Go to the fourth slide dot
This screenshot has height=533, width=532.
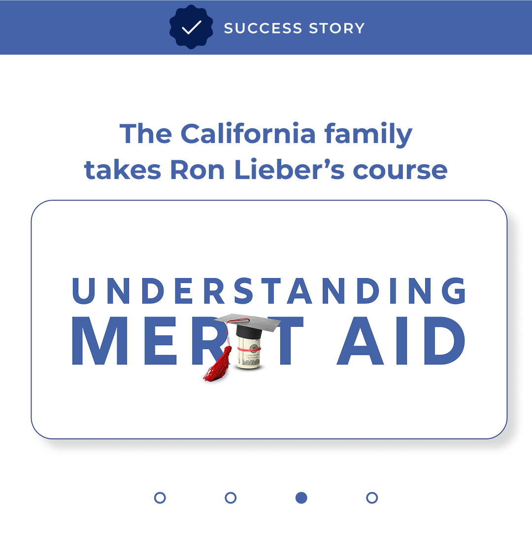(372, 497)
